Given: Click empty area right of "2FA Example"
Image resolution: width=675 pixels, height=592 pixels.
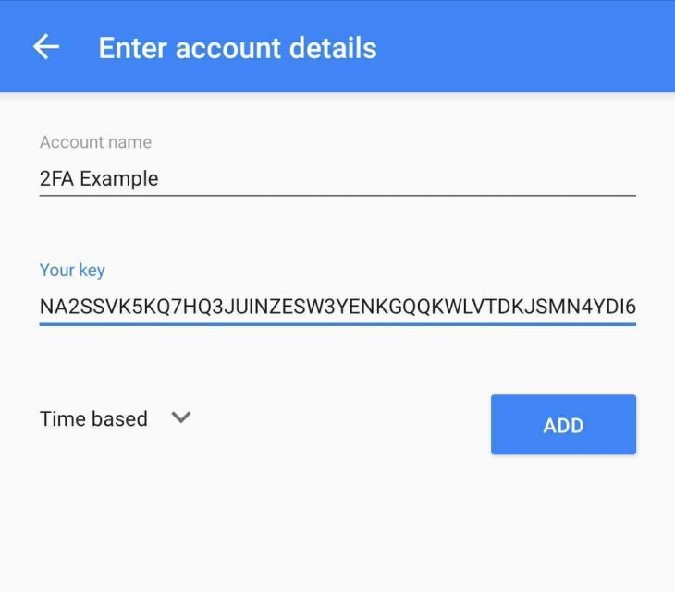Looking at the screenshot, I should tap(398, 178).
